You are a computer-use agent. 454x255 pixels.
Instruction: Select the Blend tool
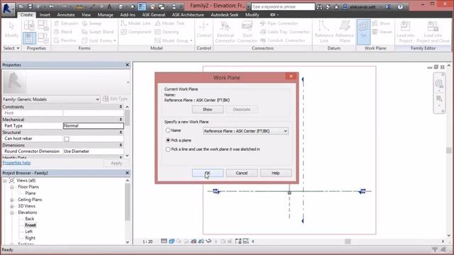click(x=63, y=32)
